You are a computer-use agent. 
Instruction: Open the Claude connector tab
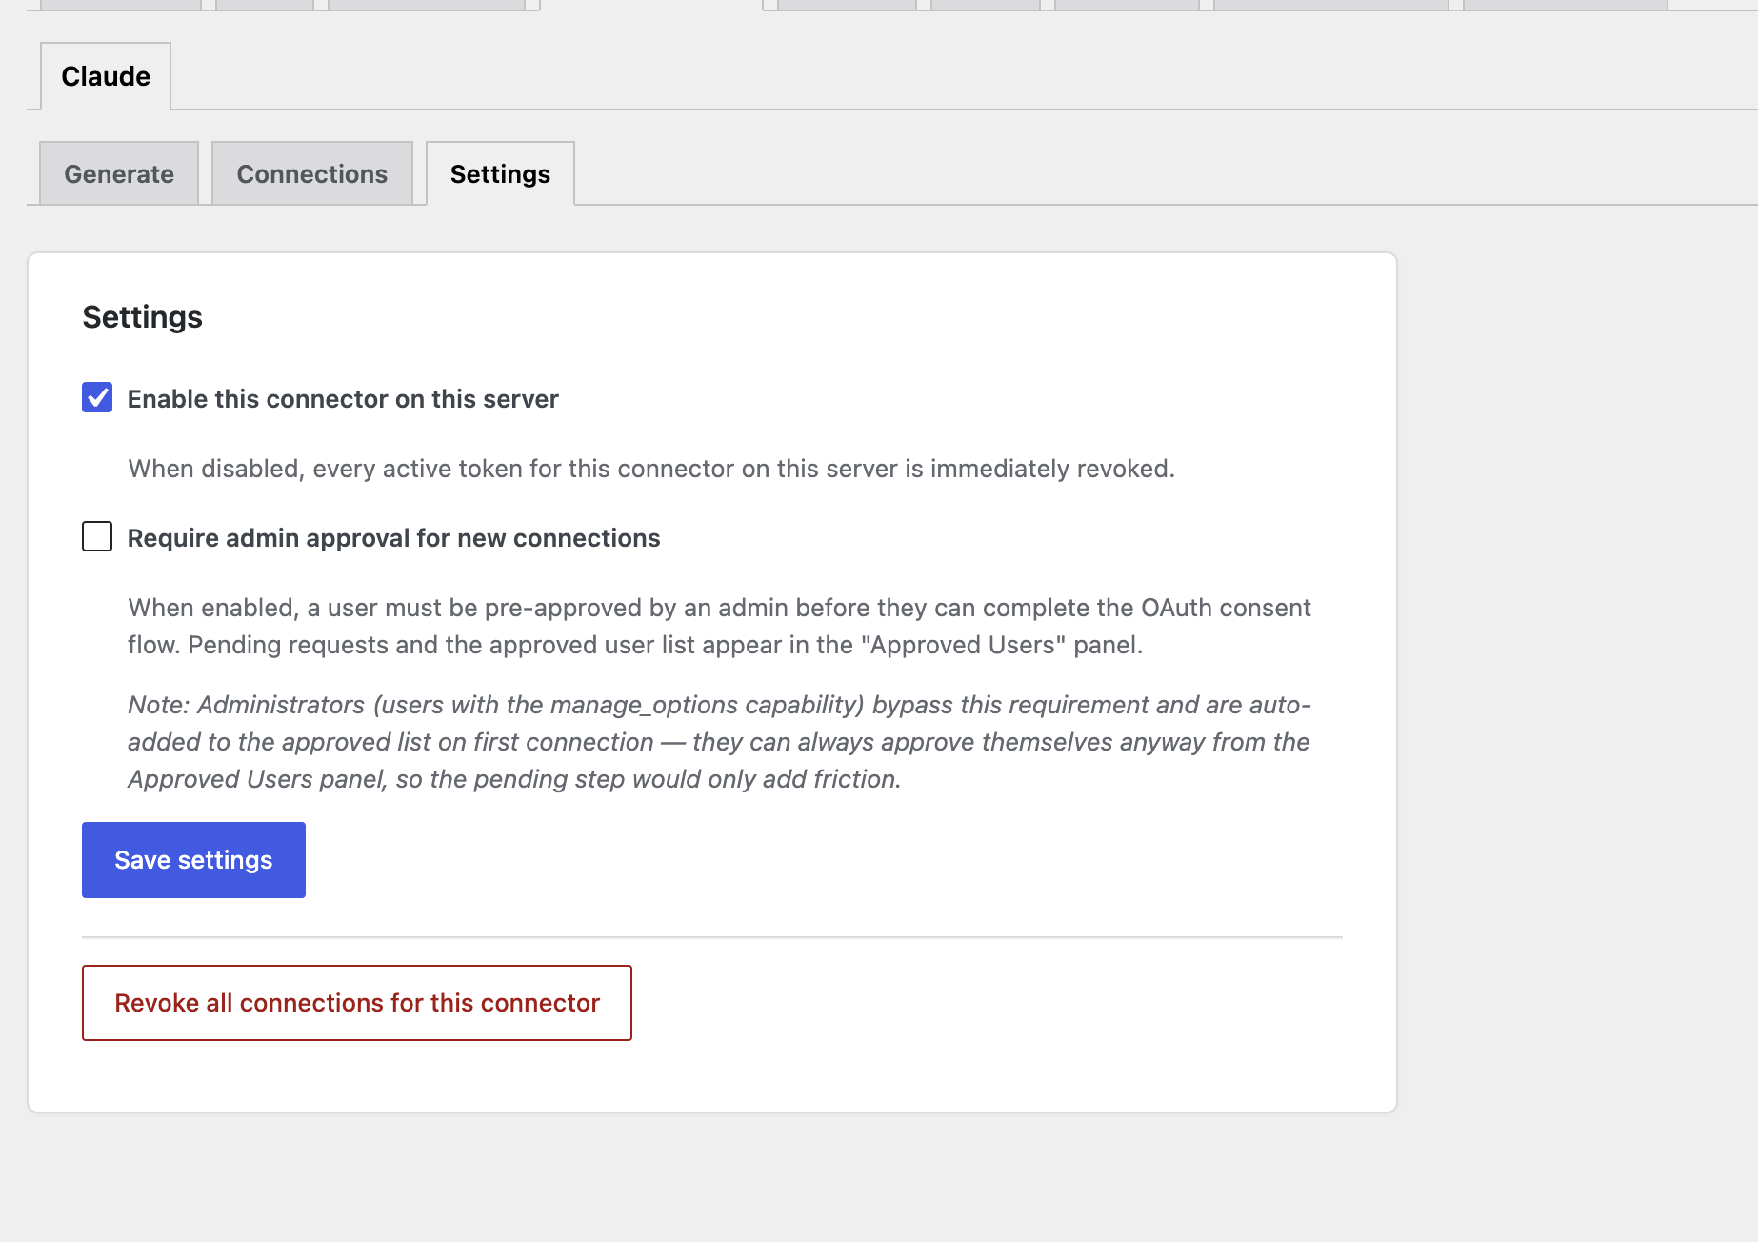tap(106, 76)
